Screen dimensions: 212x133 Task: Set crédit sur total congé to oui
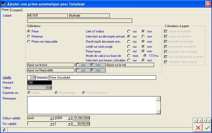coord(129,46)
